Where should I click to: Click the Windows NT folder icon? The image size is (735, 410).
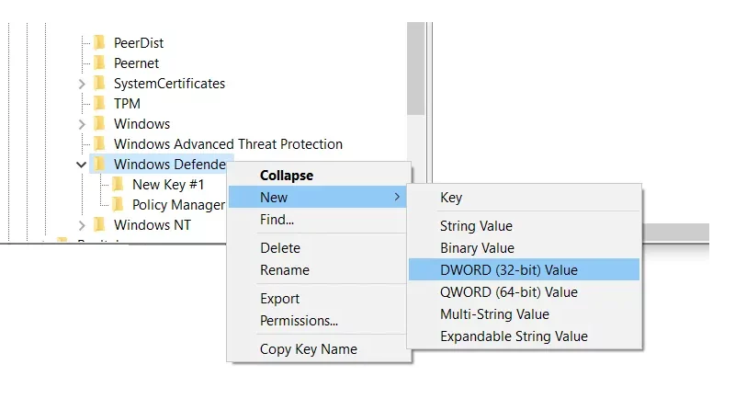[99, 224]
